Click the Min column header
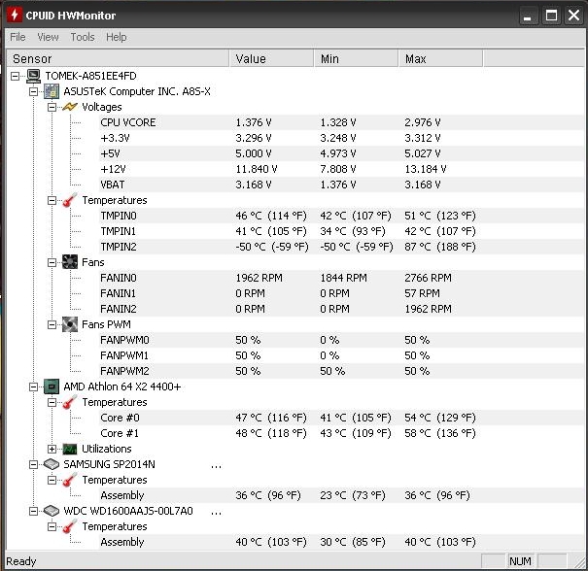Screen dimensions: 588x571 356,59
